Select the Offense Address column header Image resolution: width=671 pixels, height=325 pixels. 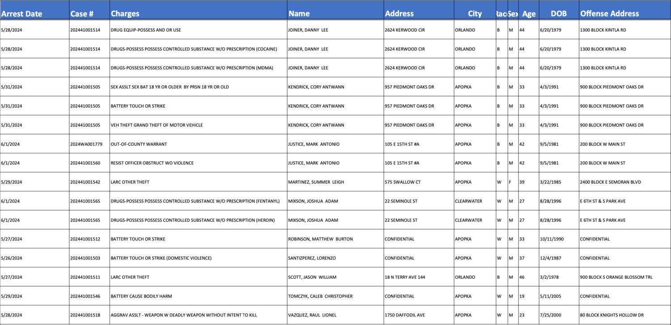pos(625,10)
